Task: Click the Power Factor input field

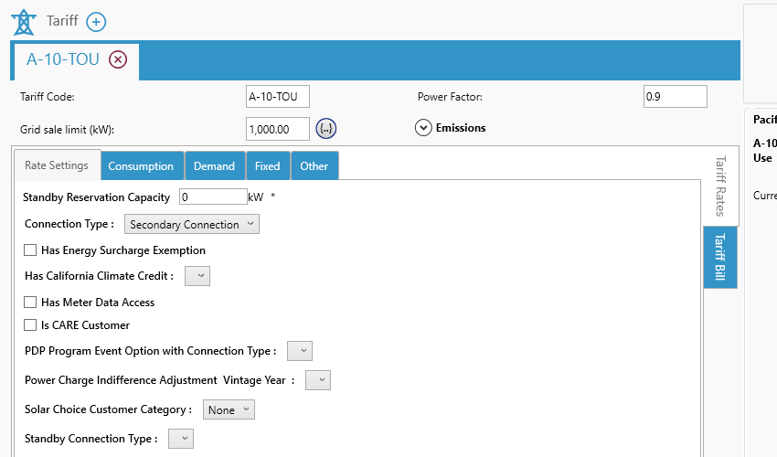Action: click(675, 97)
